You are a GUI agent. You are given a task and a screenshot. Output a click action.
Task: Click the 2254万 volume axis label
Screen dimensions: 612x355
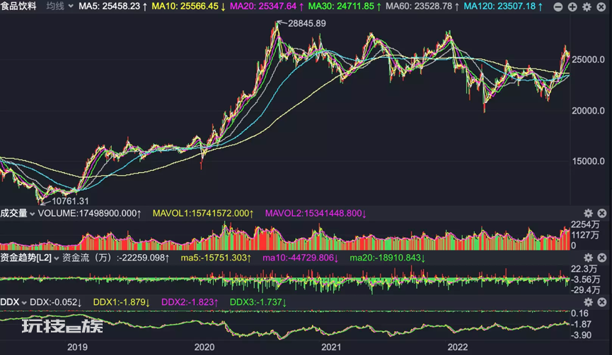tap(585, 224)
